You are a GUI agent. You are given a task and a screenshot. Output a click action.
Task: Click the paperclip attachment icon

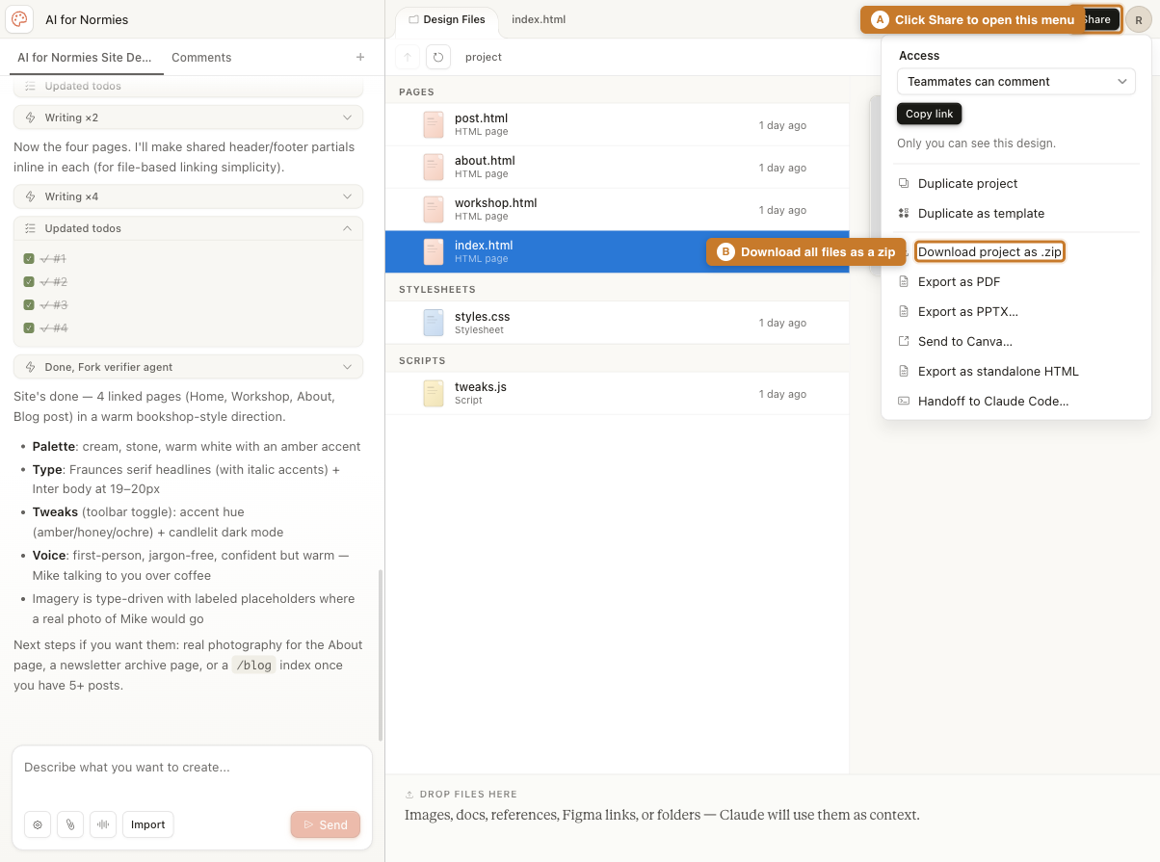[69, 824]
